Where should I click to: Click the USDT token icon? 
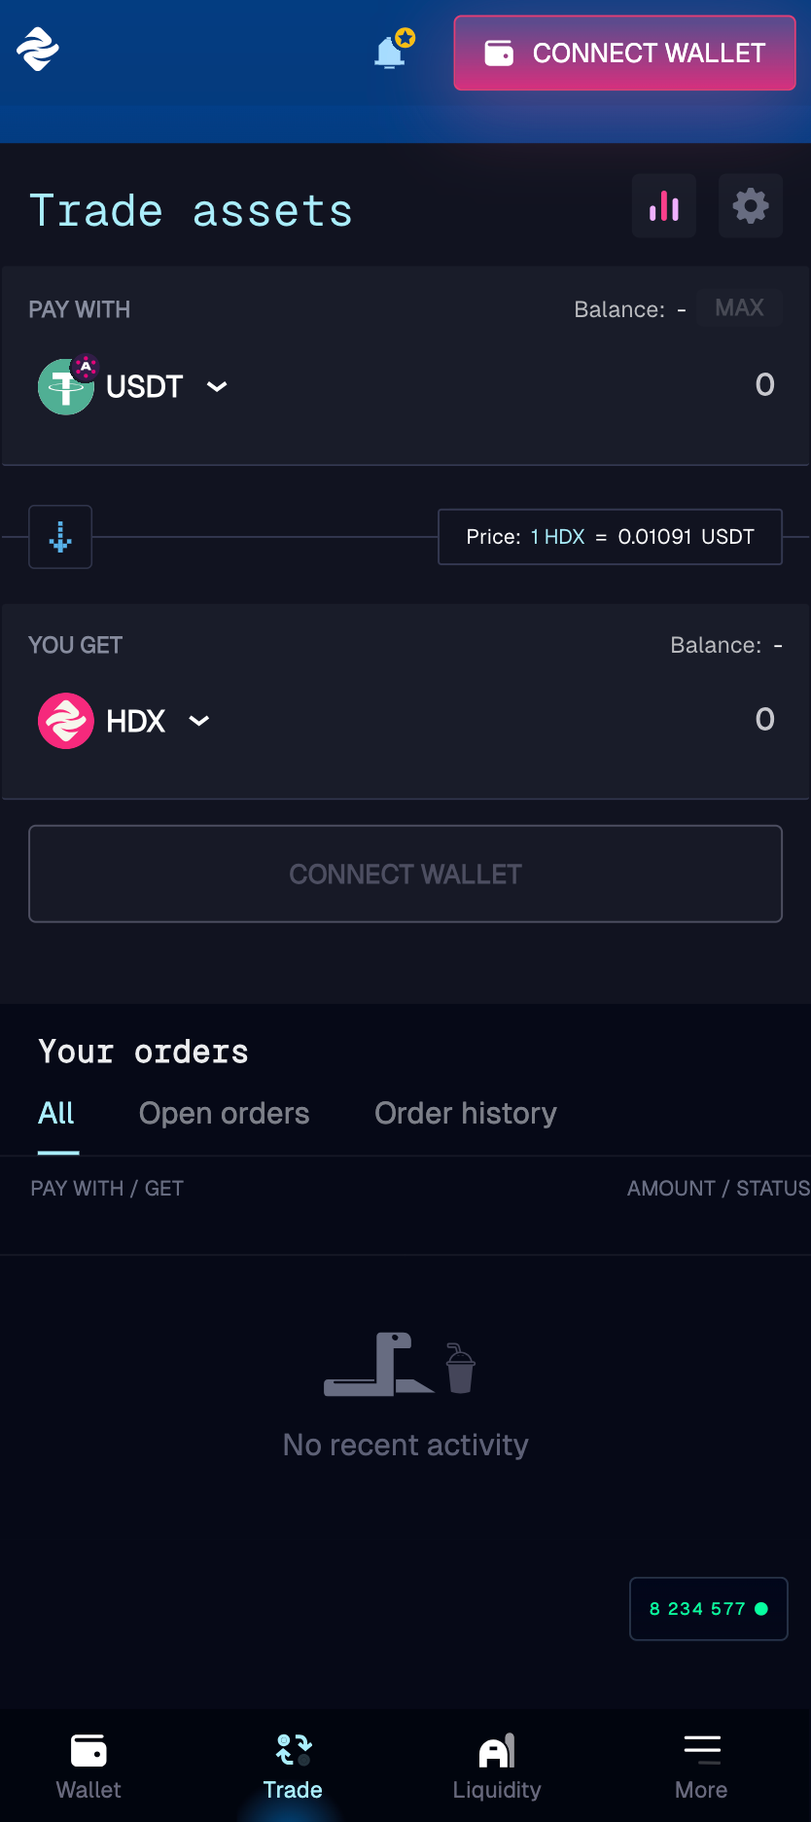[x=66, y=385]
